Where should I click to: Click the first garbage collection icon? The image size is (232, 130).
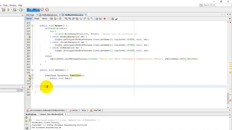pyautogui.click(x=42, y=10)
